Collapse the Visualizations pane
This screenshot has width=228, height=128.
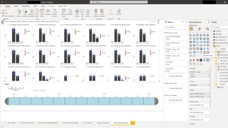(x=209, y=22)
